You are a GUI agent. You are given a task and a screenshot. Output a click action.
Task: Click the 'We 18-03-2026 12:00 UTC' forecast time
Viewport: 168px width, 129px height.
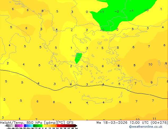point(123,123)
